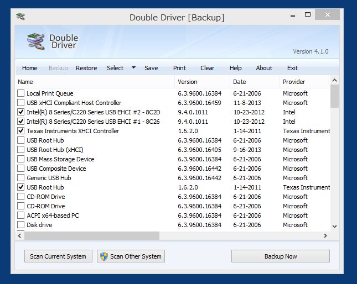Check the USB Root Hub (xHCI) checkbox
357x284 pixels.
click(20, 150)
